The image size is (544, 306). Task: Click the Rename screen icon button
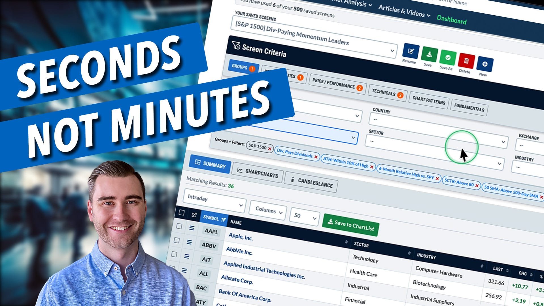(411, 52)
